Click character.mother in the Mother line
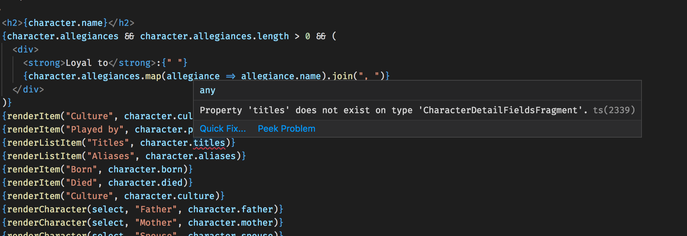This screenshot has width=687, height=236. [x=230, y=223]
